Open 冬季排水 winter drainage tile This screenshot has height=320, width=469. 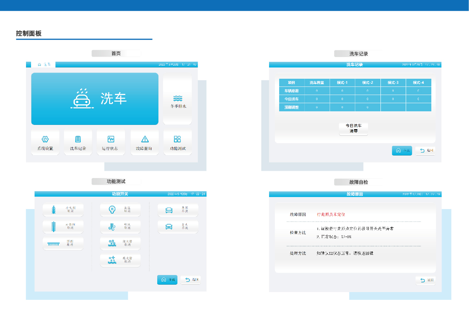point(177,100)
